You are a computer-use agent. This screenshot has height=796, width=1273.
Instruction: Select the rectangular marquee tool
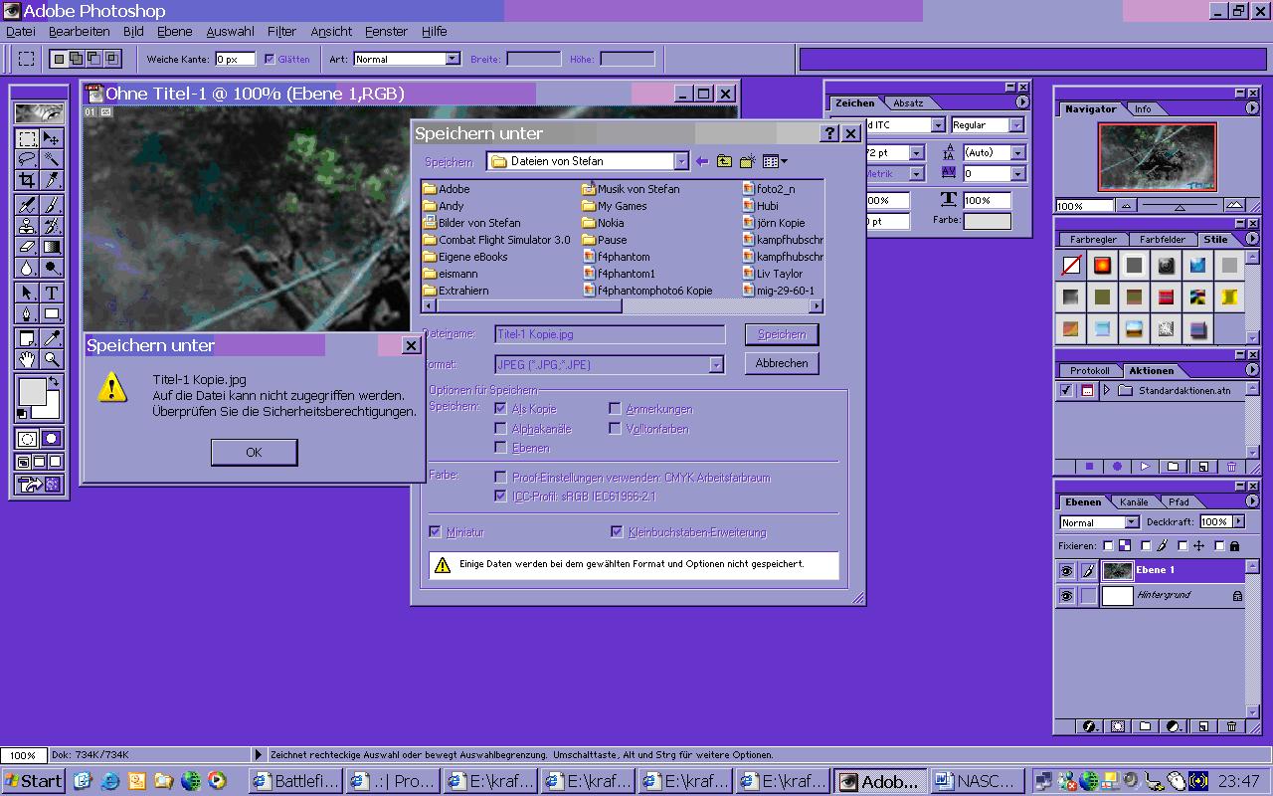pyautogui.click(x=27, y=139)
